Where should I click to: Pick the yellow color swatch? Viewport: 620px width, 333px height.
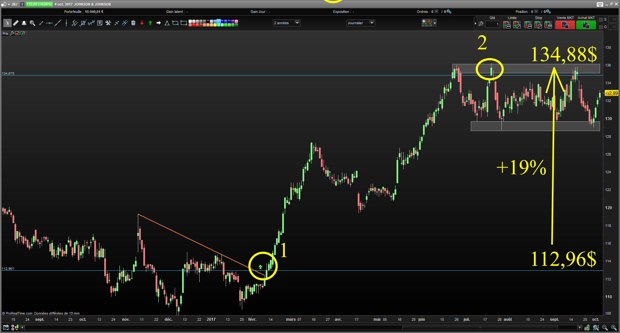tap(215, 25)
